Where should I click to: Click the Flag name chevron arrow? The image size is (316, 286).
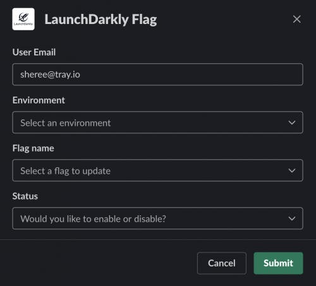pos(292,170)
